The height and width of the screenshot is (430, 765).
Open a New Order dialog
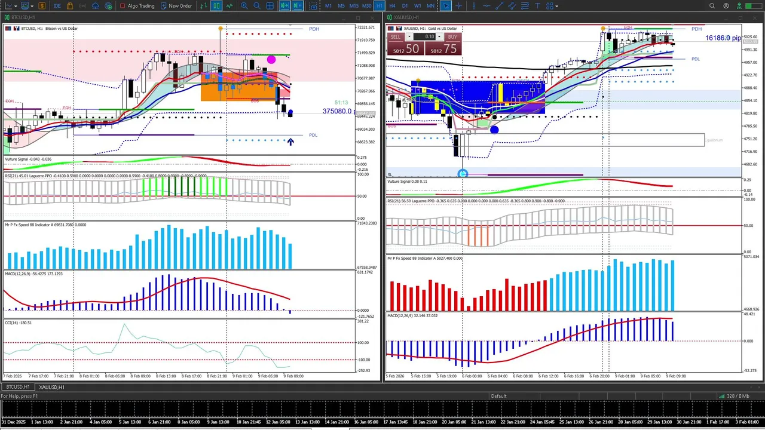(176, 6)
